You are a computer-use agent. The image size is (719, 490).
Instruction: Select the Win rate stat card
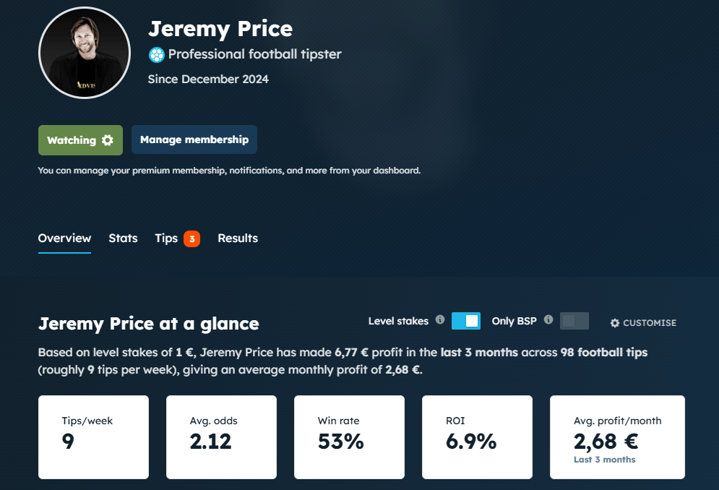coord(349,437)
